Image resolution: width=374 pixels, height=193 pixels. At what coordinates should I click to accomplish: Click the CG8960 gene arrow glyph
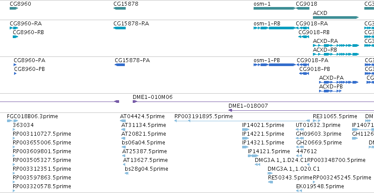[x=14, y=8]
